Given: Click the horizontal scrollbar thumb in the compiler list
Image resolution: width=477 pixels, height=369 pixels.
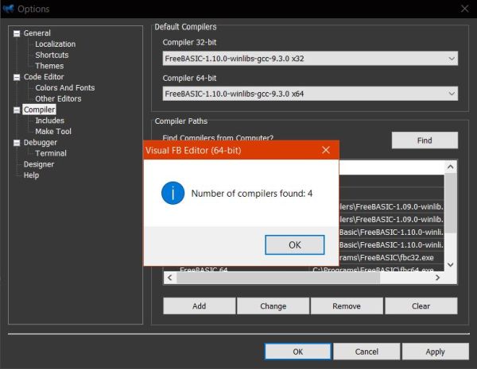Looking at the screenshot, I should pos(278,278).
